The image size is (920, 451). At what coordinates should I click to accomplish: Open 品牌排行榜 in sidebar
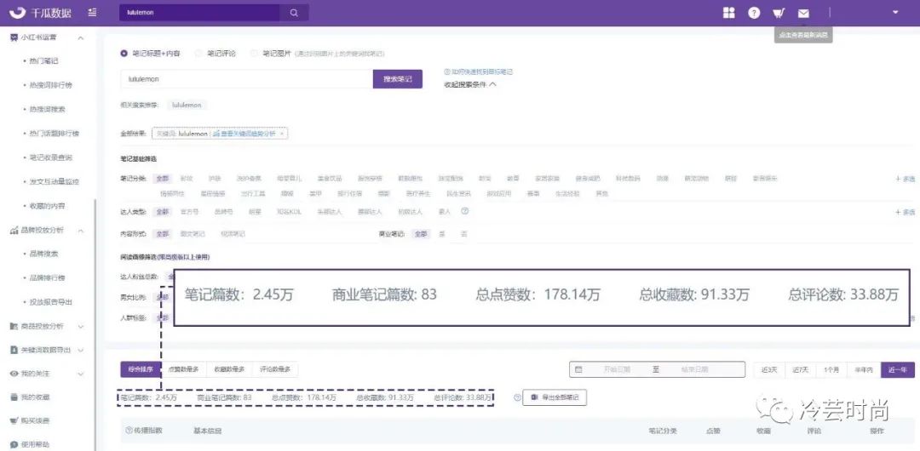[47, 278]
